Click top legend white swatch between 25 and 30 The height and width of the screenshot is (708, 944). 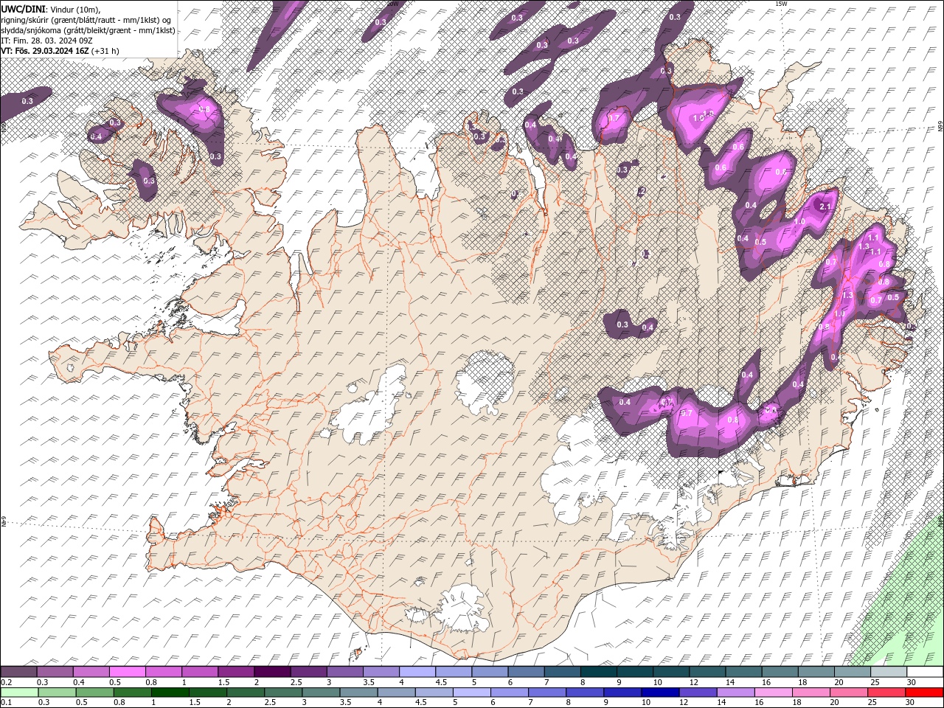[x=889, y=672]
